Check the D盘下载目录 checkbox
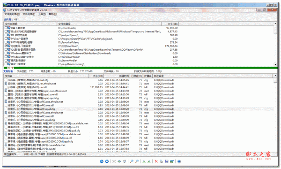 [6, 28]
